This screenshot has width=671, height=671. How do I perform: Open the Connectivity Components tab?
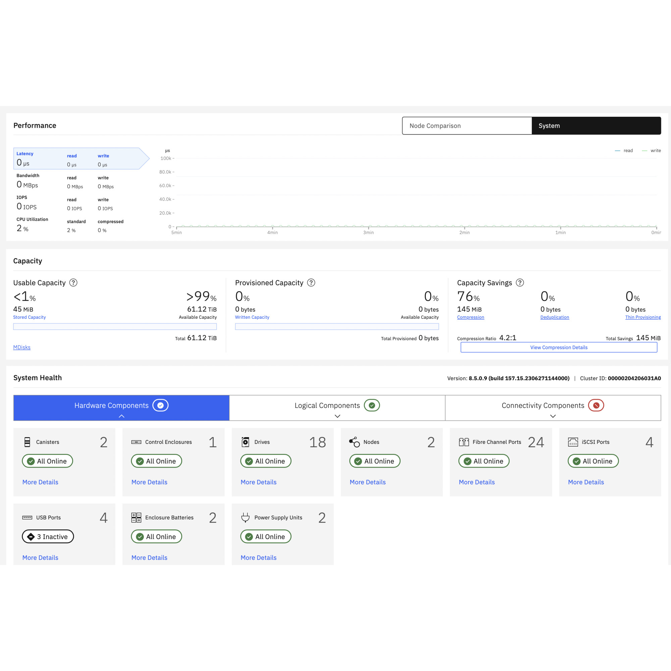click(543, 405)
